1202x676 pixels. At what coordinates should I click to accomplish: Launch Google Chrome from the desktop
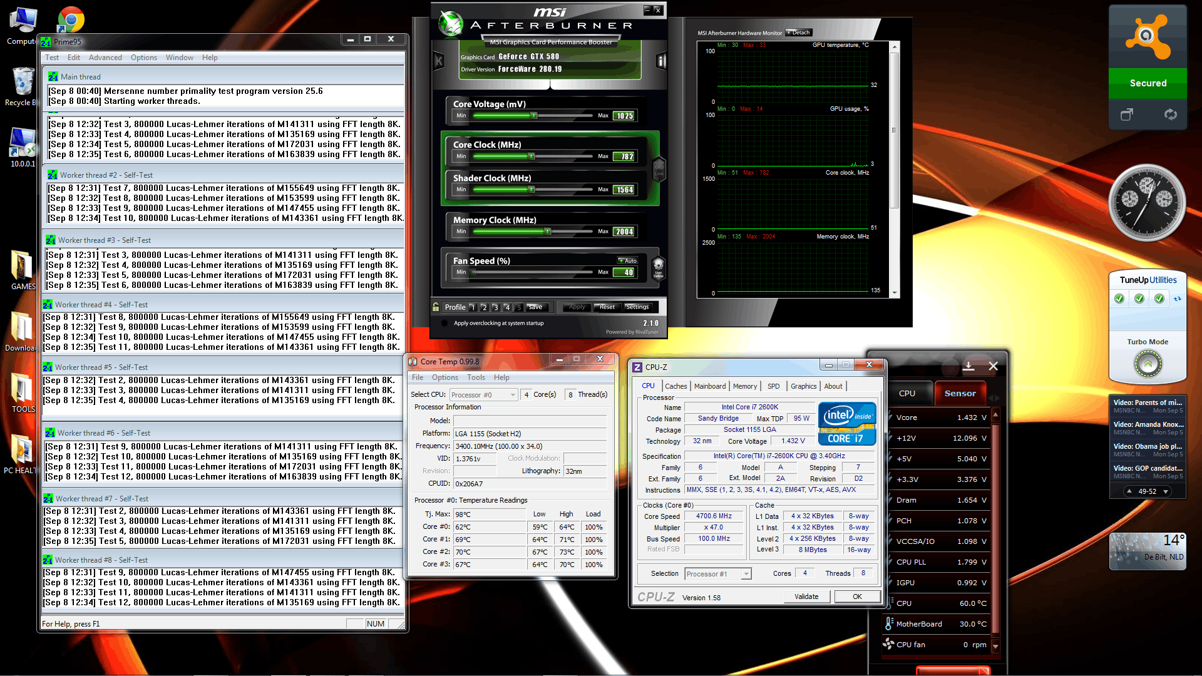pyautogui.click(x=71, y=20)
